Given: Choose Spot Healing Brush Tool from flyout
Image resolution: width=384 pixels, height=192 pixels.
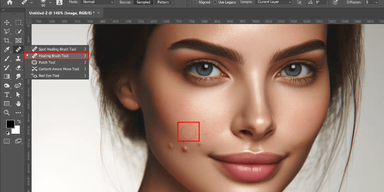Looking at the screenshot, I should tap(57, 49).
